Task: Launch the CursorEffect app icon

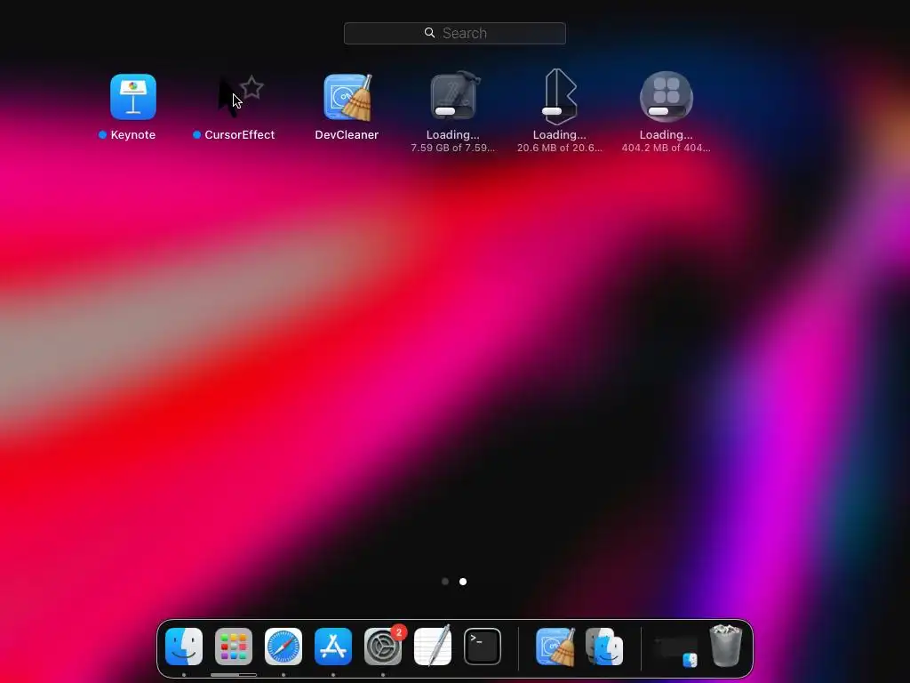Action: coord(240,96)
